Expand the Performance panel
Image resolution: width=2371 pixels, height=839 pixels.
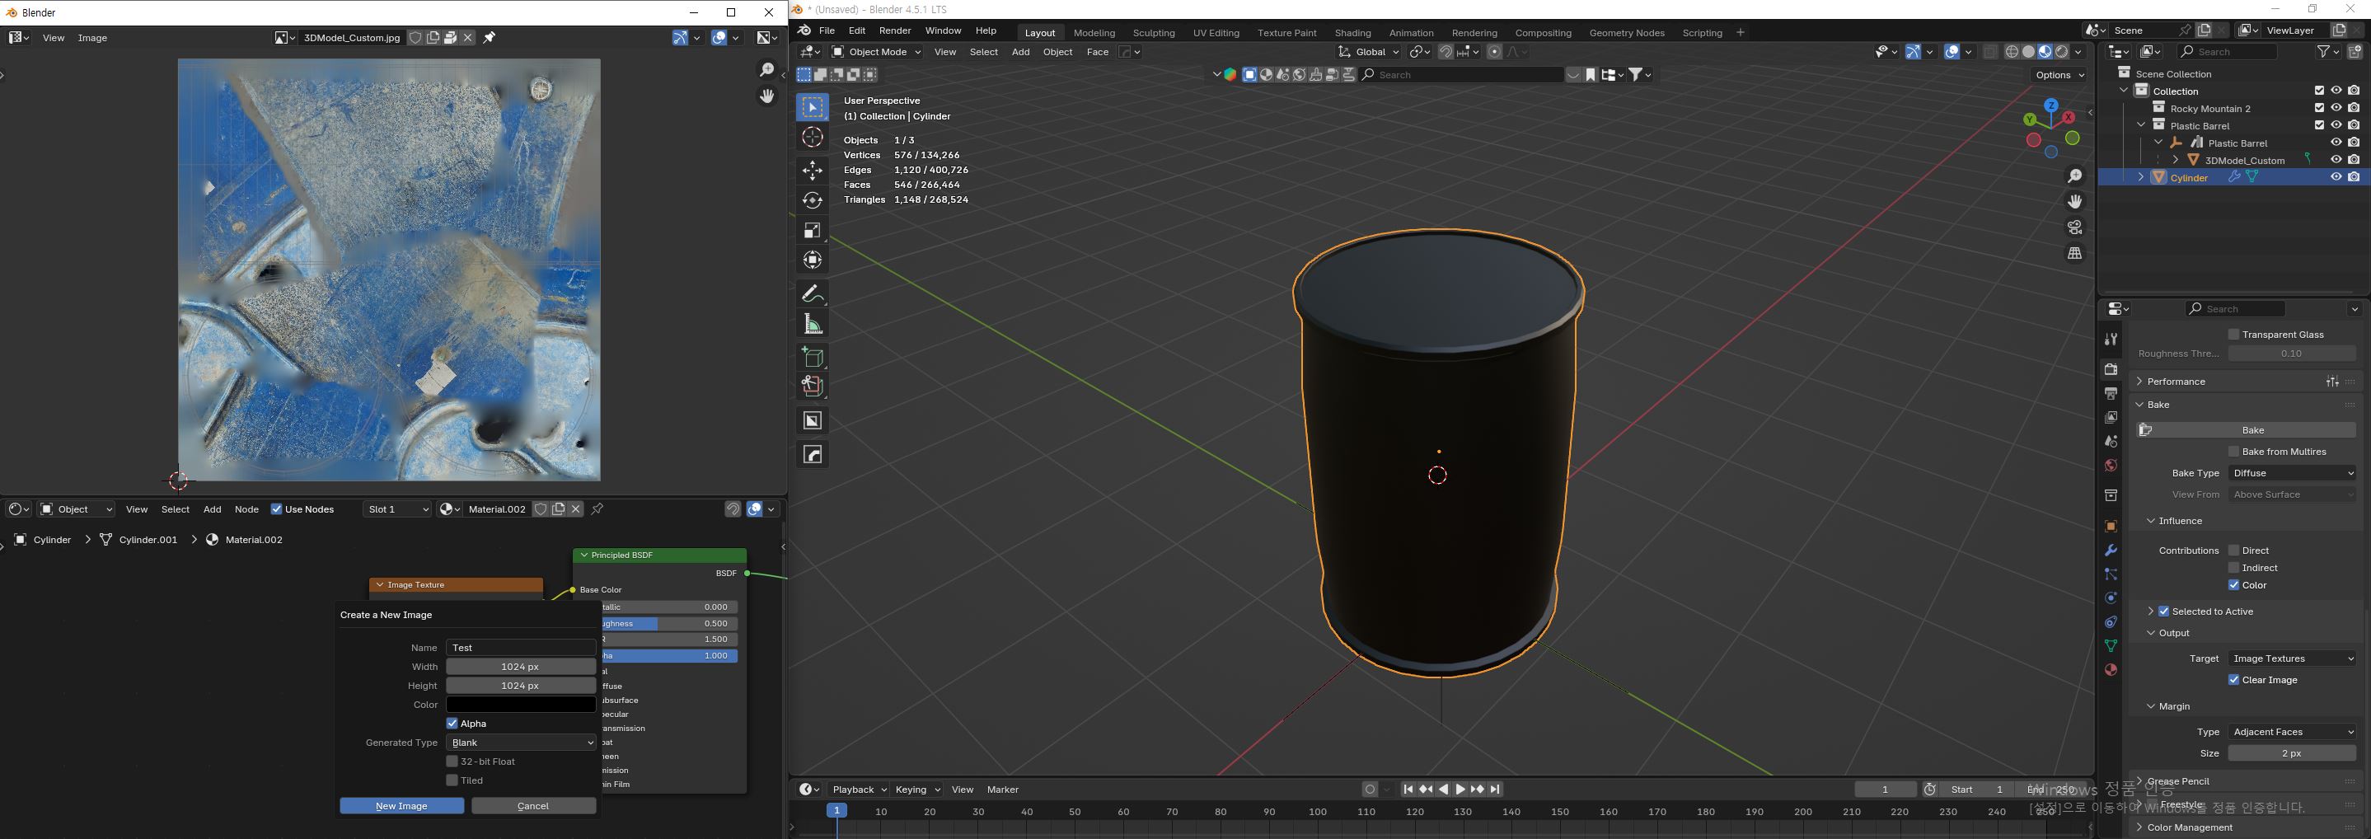tap(2176, 382)
